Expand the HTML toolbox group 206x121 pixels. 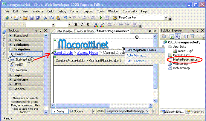11,84
